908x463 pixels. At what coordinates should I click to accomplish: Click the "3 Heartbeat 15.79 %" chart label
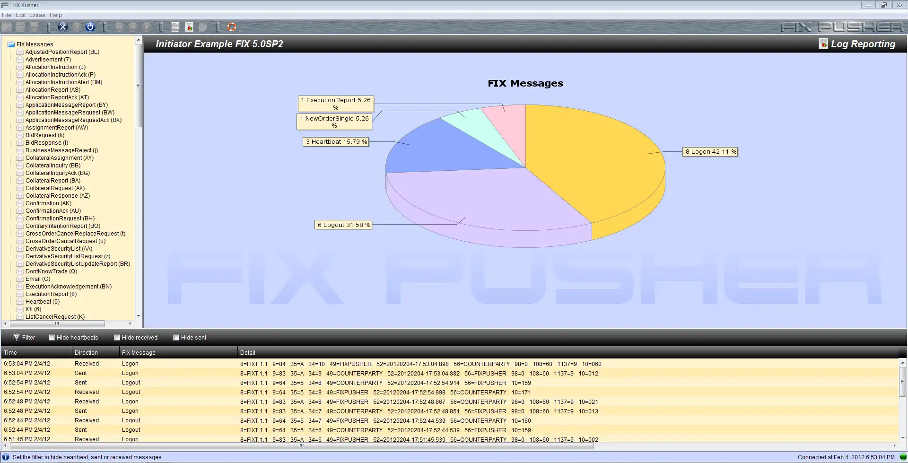[336, 141]
